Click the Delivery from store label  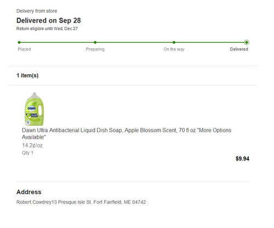pos(37,11)
